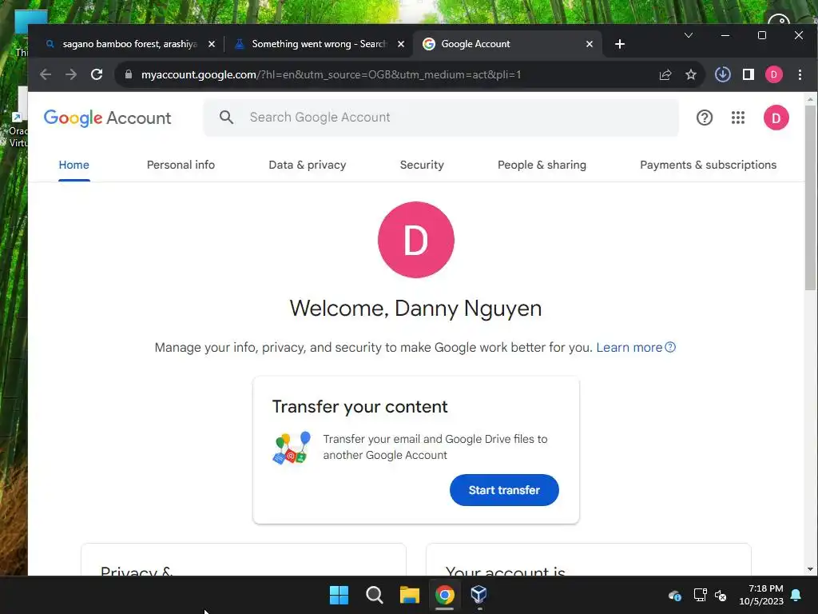Click the scrollbar up arrow
This screenshot has height=614, width=818.
pyautogui.click(x=810, y=98)
